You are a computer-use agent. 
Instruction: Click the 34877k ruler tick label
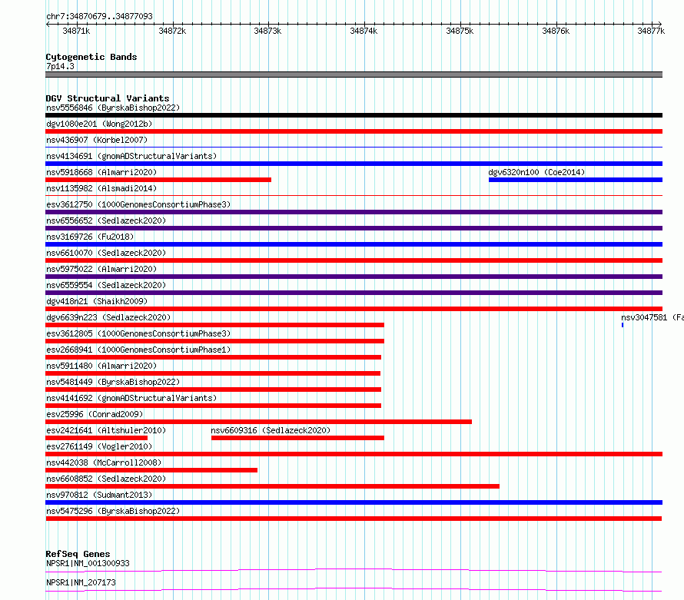tap(651, 31)
